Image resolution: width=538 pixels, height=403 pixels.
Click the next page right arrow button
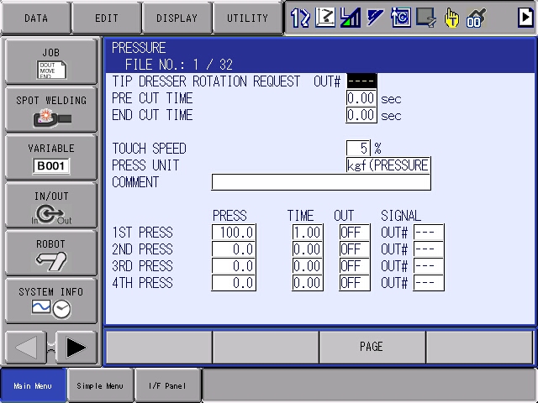pos(76,346)
